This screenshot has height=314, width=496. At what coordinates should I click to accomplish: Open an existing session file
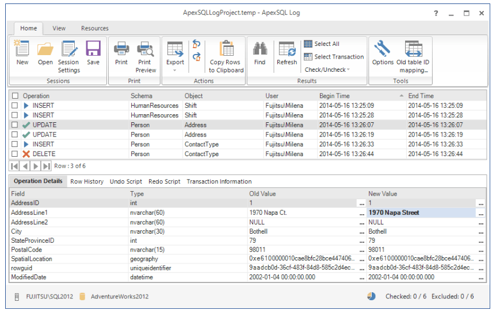click(x=45, y=53)
